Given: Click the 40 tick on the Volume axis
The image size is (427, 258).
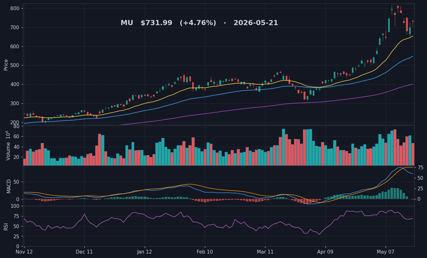Looking at the screenshot, I should [17, 147].
